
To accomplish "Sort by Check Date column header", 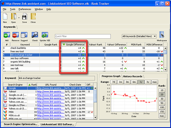I will pos(75,85).
